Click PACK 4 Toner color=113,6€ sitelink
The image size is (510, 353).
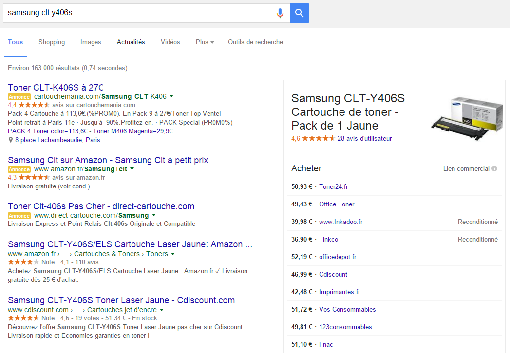pos(47,131)
